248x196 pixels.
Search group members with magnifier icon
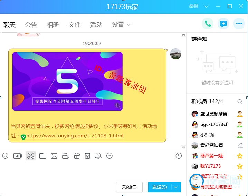240,102
